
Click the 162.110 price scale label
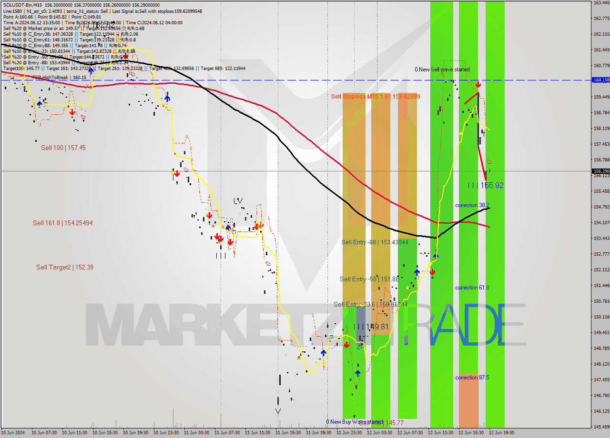pos(601,34)
